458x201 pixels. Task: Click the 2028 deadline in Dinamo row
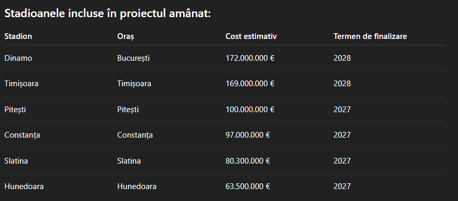point(342,58)
